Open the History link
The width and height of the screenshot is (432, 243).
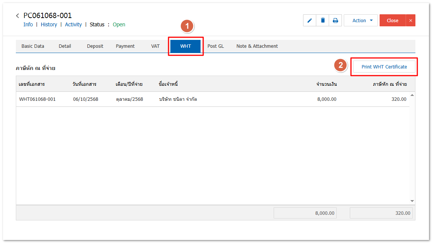tap(49, 24)
